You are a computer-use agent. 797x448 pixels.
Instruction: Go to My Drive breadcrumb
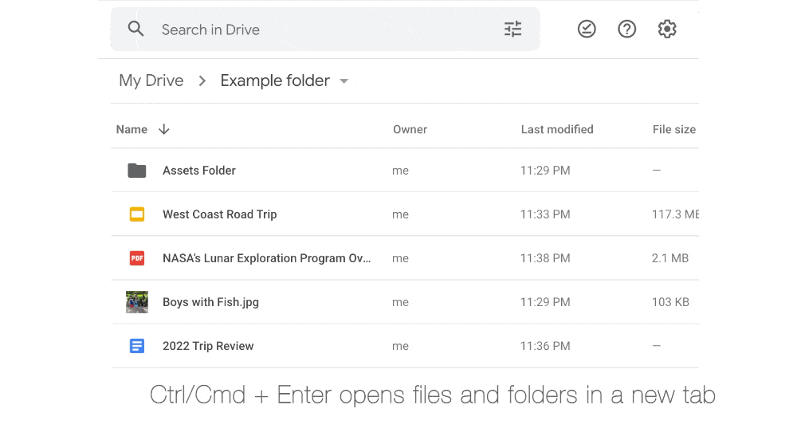[x=151, y=81]
